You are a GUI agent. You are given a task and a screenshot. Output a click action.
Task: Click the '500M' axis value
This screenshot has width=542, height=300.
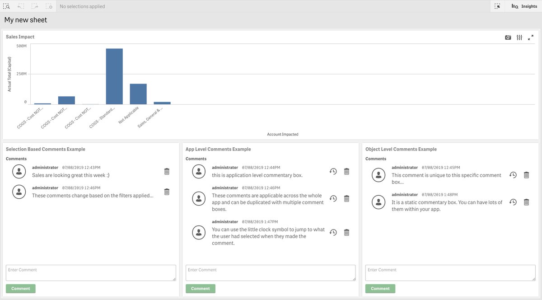(x=22, y=46)
